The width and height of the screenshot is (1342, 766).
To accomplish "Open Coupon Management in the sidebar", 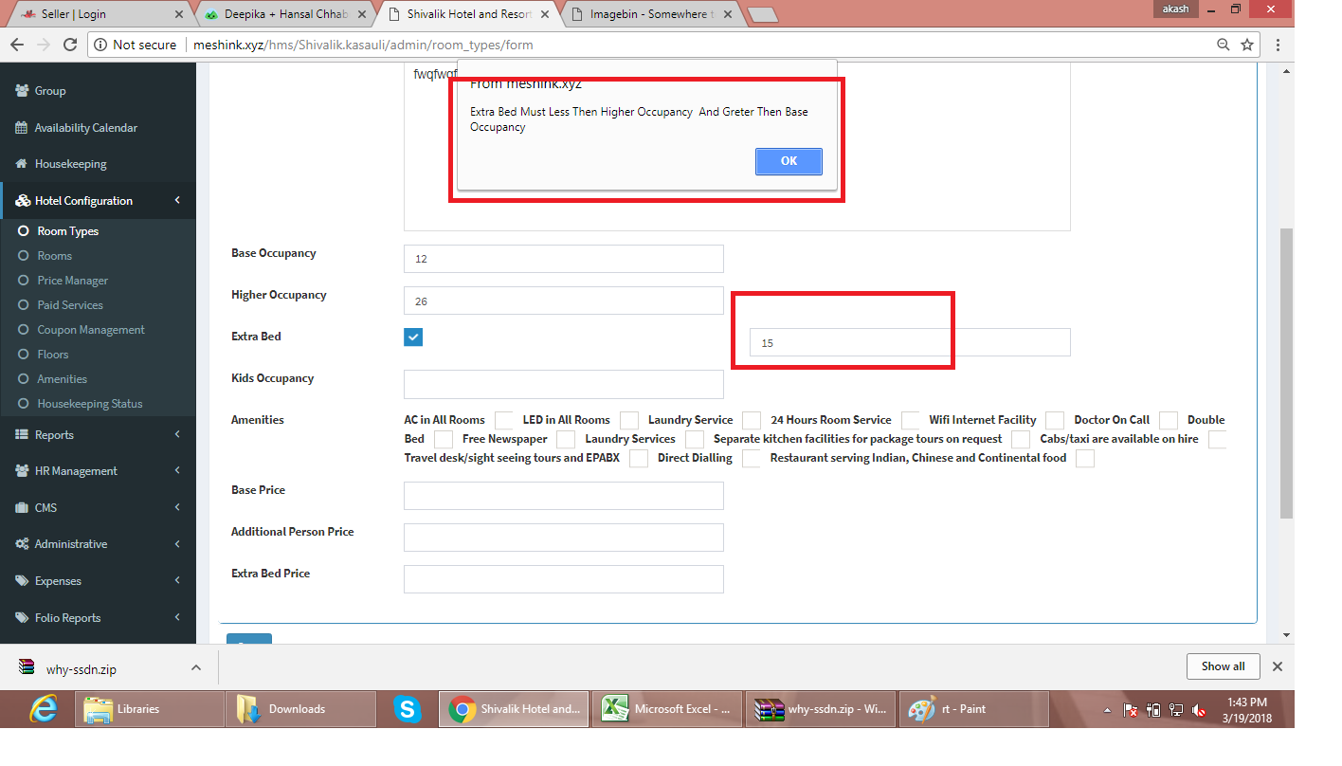I will (x=90, y=330).
